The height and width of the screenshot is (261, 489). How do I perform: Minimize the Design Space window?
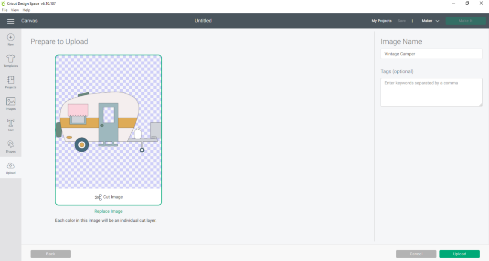click(x=454, y=3)
